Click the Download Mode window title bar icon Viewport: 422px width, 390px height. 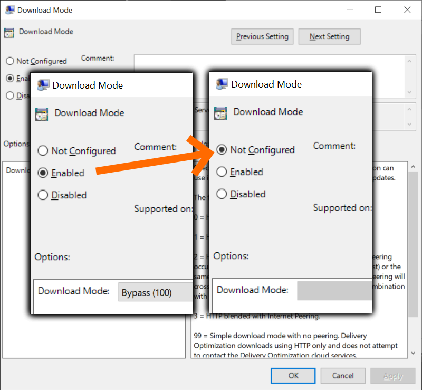coord(10,10)
